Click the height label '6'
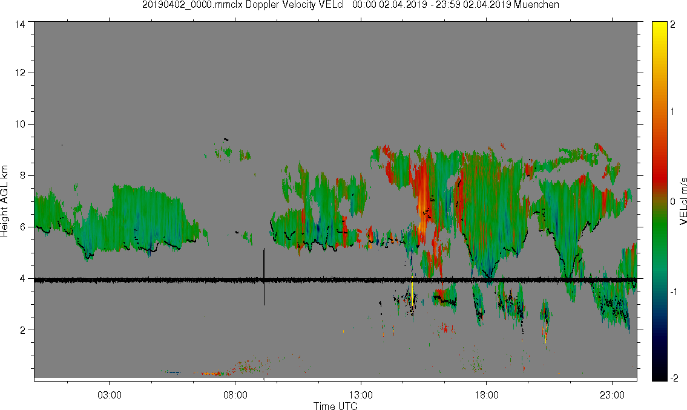This screenshot has width=687, height=410. [x=23, y=227]
